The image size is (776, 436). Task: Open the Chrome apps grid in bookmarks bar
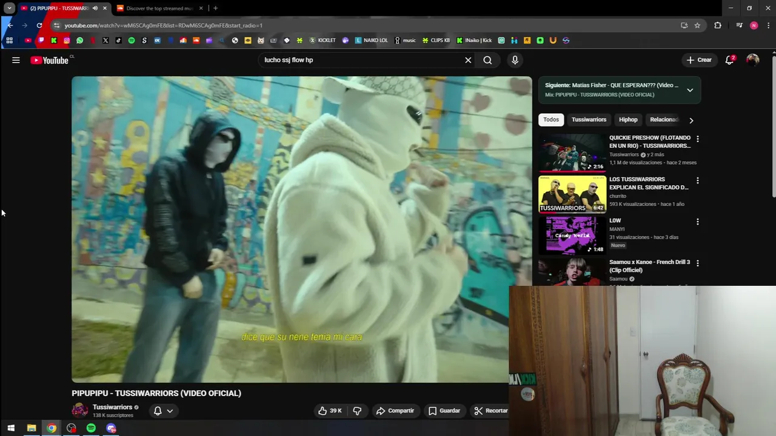(x=9, y=41)
